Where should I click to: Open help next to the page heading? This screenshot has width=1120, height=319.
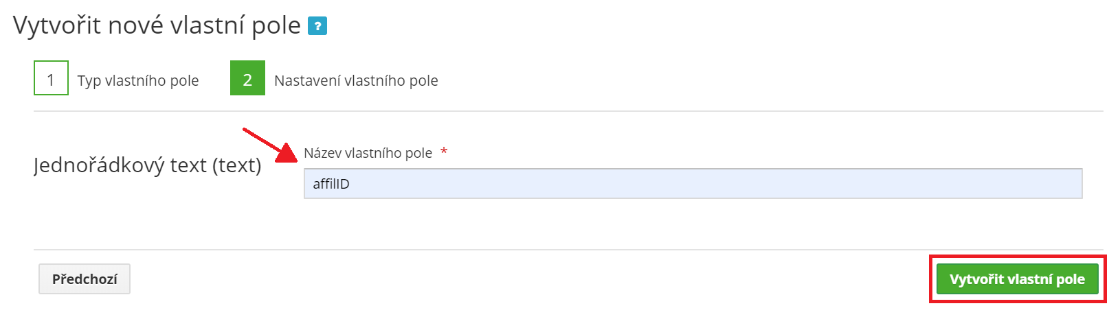click(x=317, y=26)
